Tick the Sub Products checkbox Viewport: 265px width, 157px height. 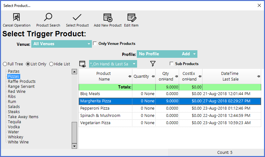(x=172, y=64)
